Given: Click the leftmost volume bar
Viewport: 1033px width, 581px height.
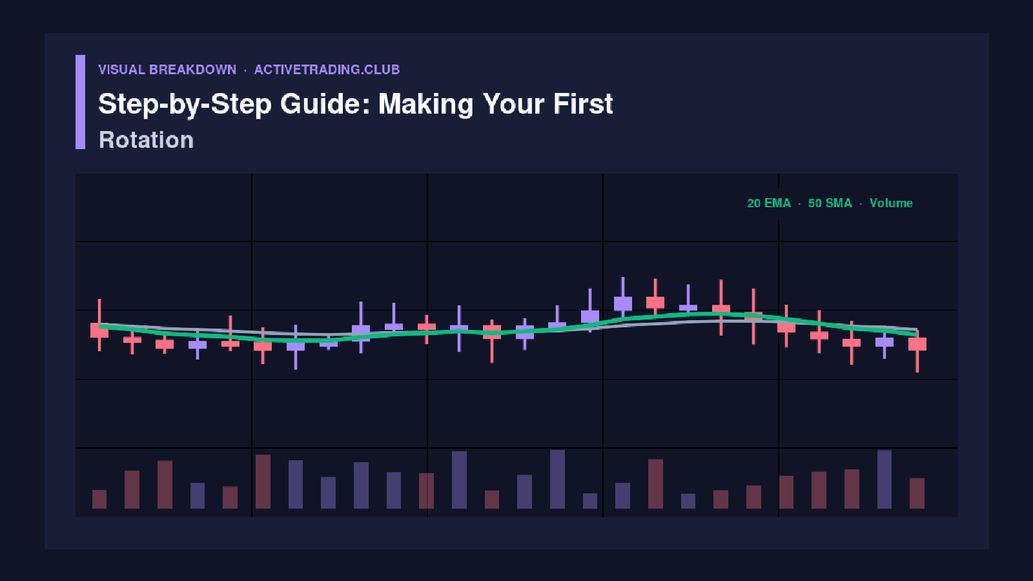Looking at the screenshot, I should [x=99, y=499].
